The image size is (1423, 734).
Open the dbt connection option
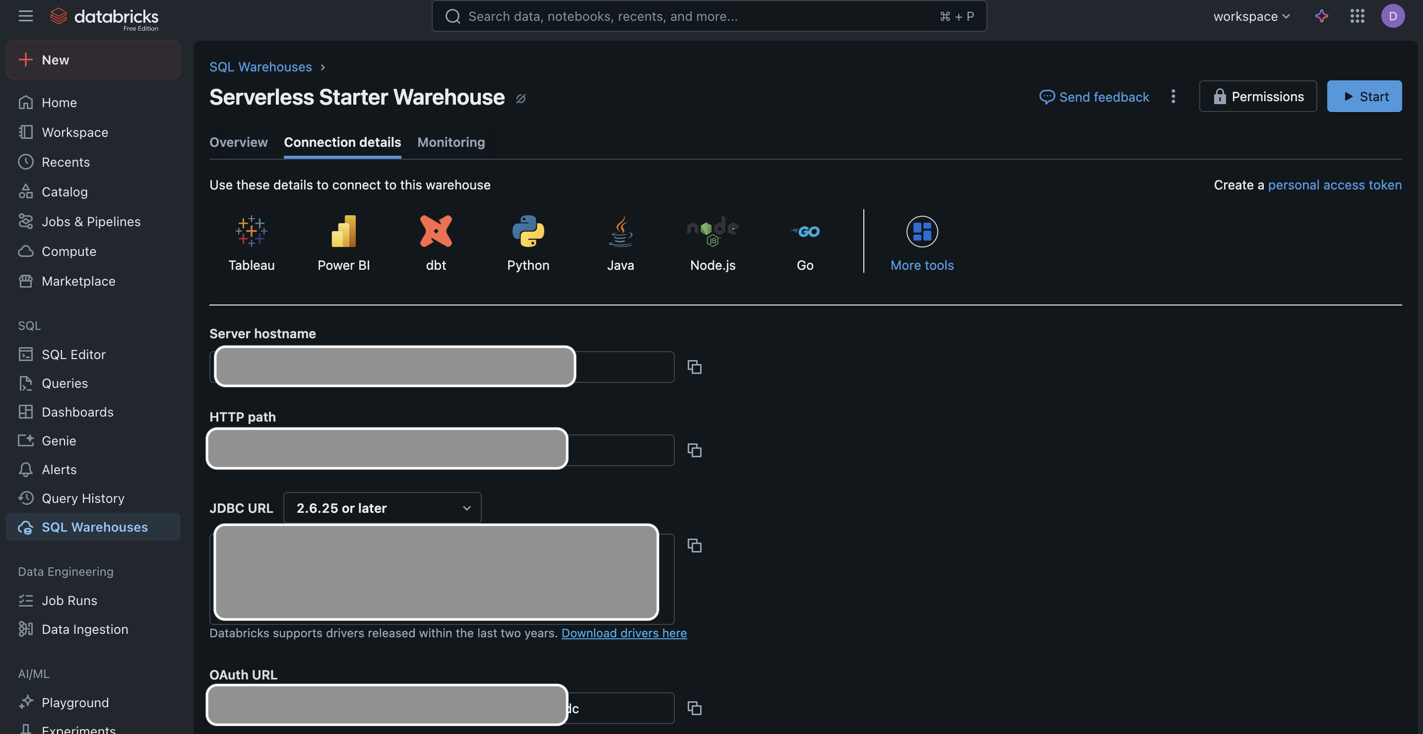(x=436, y=231)
